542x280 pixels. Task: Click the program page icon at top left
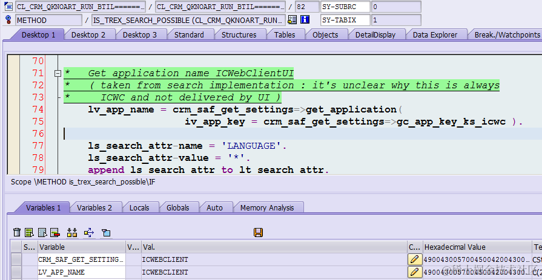8,6
